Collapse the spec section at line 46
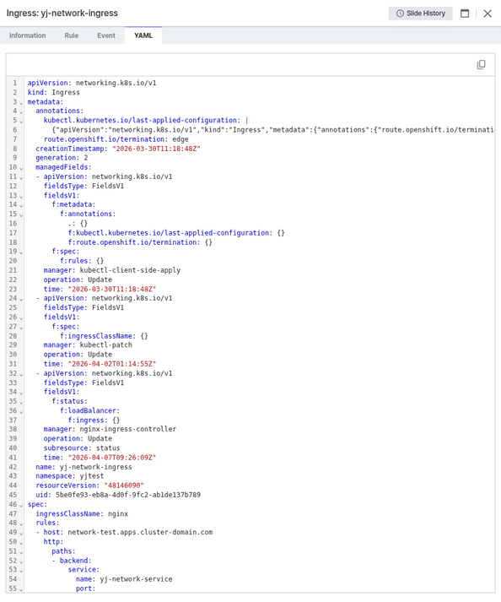 point(21,505)
